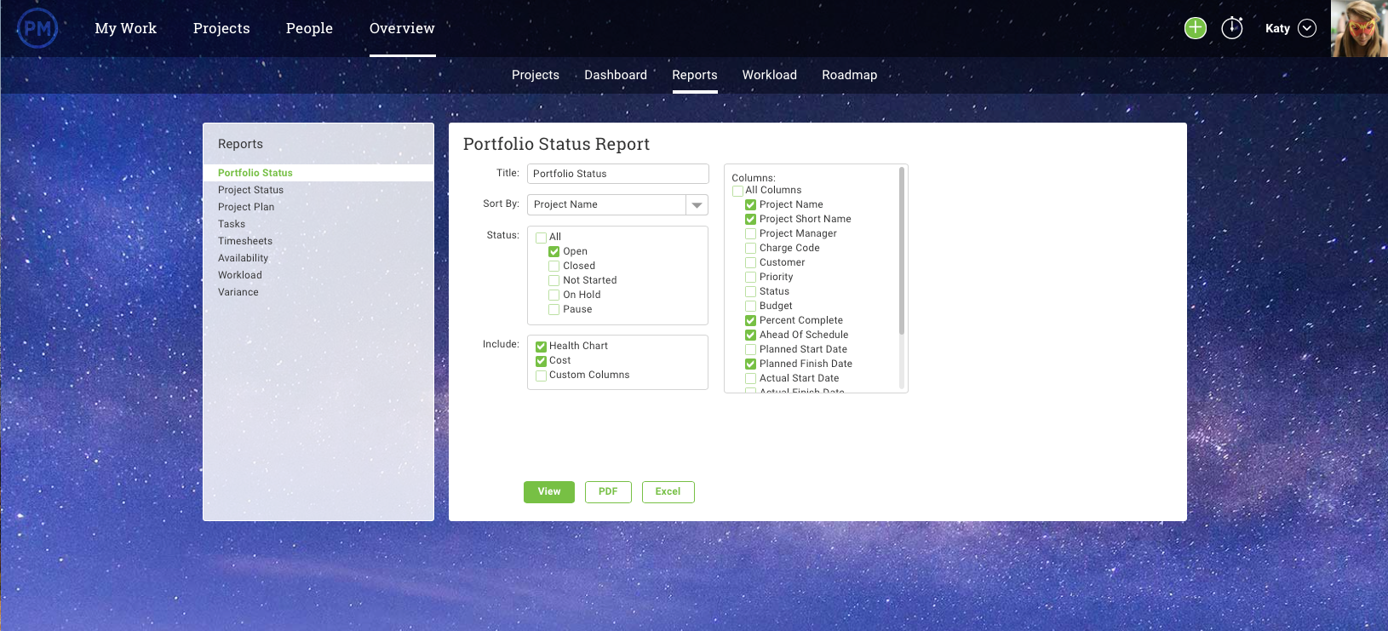Uncheck the Project Short Name column

[x=751, y=220]
